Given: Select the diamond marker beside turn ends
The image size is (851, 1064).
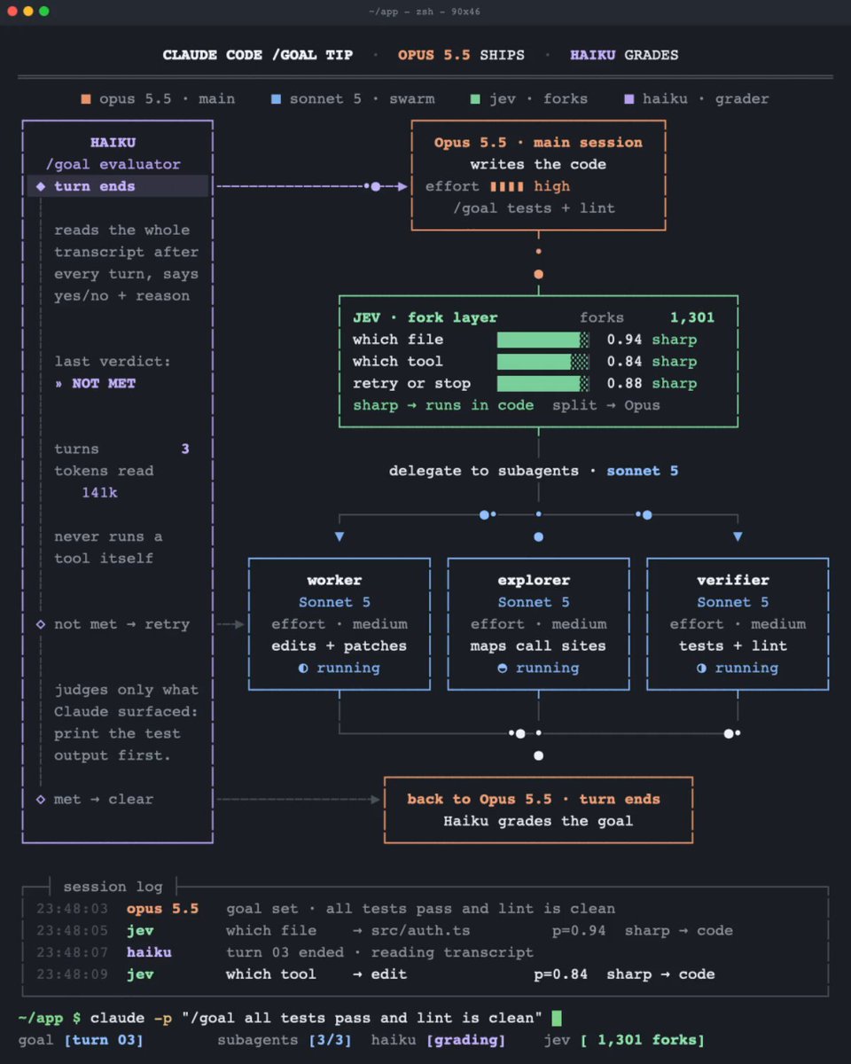Looking at the screenshot, I should (x=41, y=186).
